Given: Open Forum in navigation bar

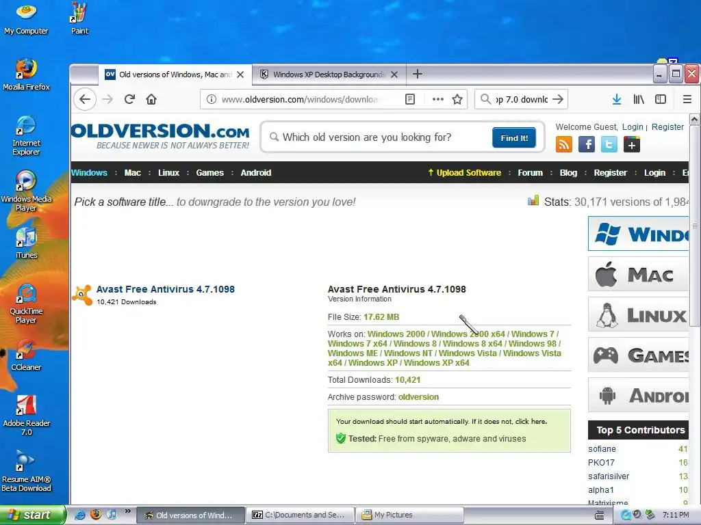Looking at the screenshot, I should point(531,173).
